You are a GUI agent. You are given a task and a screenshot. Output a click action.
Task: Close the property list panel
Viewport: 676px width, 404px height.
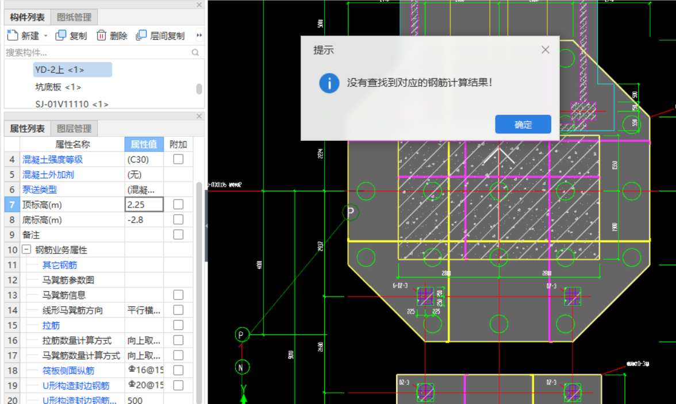point(199,116)
